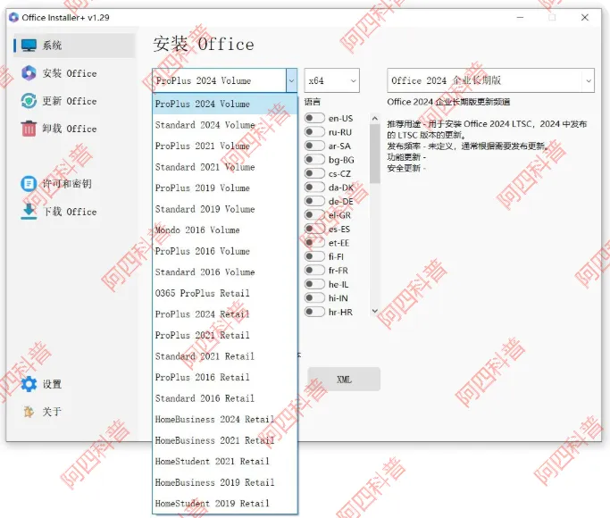
Task: Select HomeBusiness 2021 Retail option
Action: click(x=225, y=439)
